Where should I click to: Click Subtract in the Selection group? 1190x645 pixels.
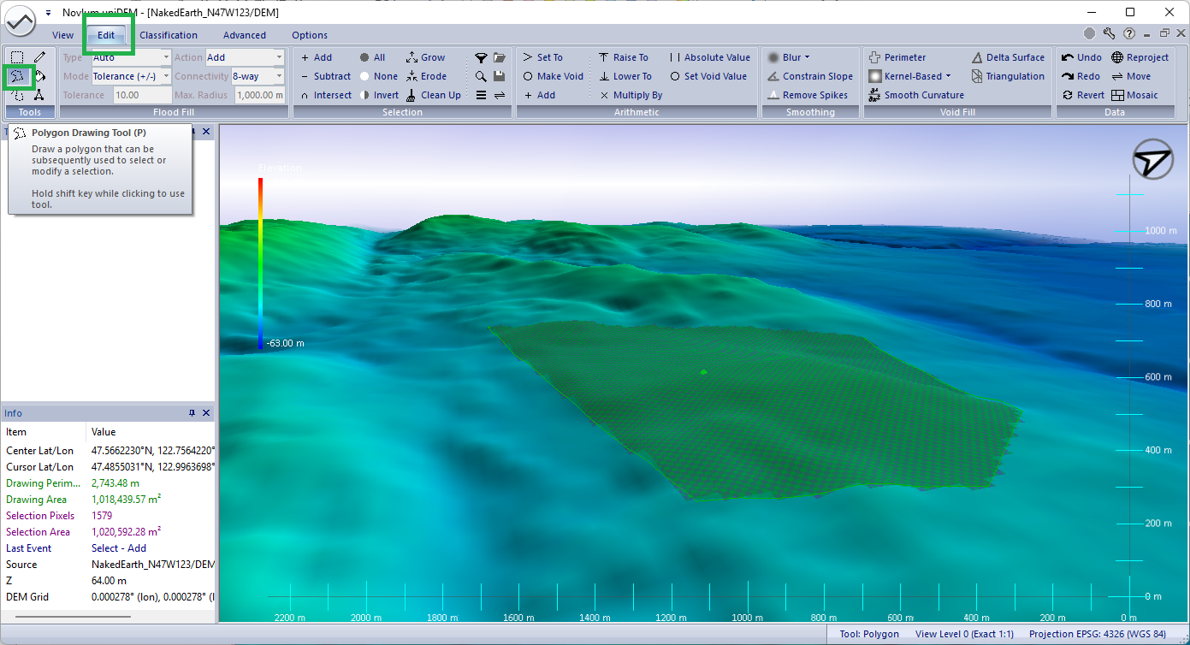325,76
